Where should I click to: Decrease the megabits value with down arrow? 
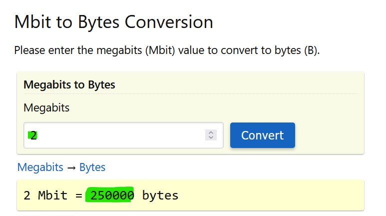pyautogui.click(x=211, y=137)
